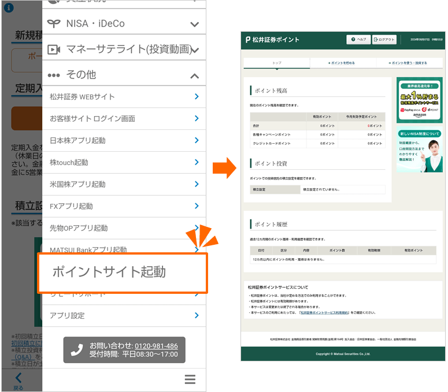Click クレジットカードポイント row label
448x392 pixels.
272,143
